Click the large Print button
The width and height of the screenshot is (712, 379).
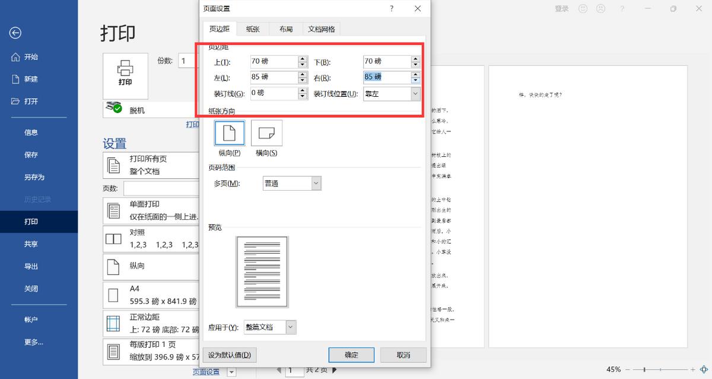tap(125, 76)
